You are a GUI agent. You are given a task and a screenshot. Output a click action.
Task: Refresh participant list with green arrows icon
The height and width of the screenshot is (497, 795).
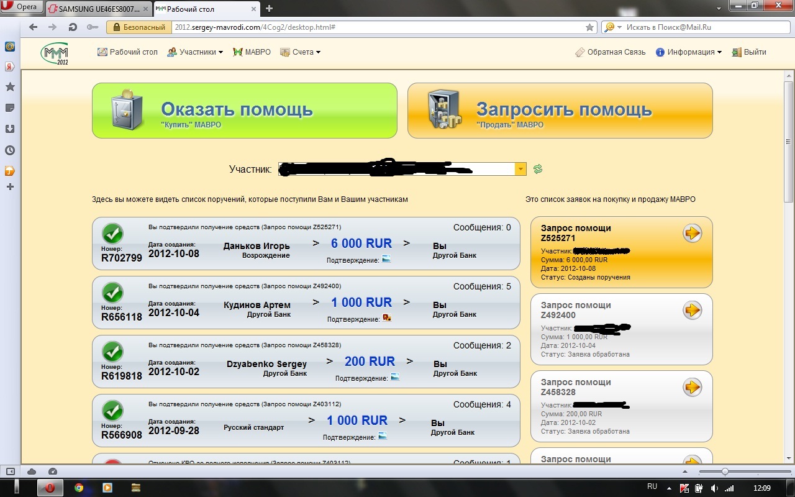pos(538,169)
